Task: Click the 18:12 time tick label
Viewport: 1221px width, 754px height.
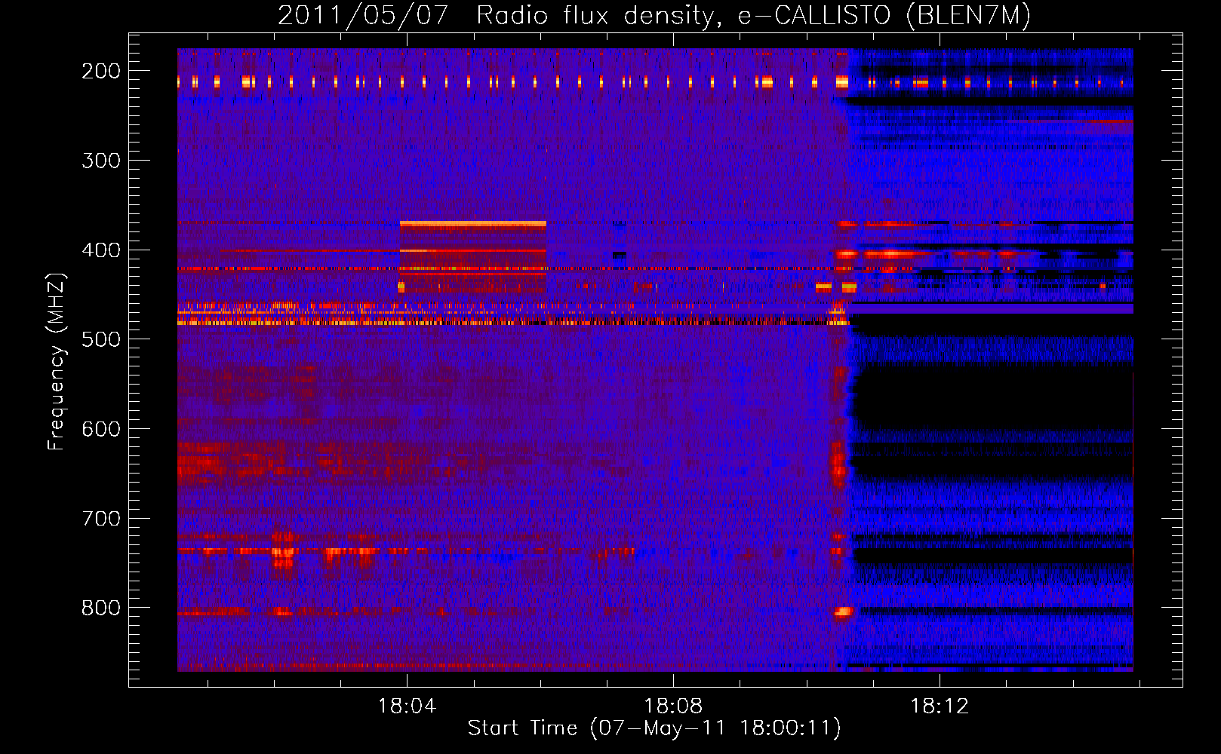Action: [940, 706]
